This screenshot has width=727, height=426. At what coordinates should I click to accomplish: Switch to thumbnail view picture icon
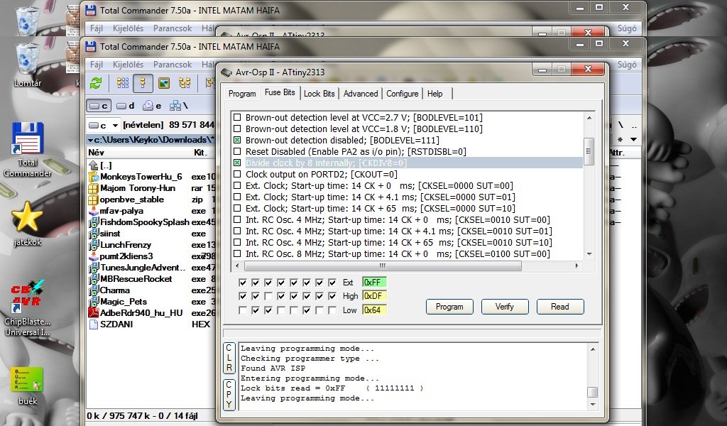pyautogui.click(x=164, y=83)
